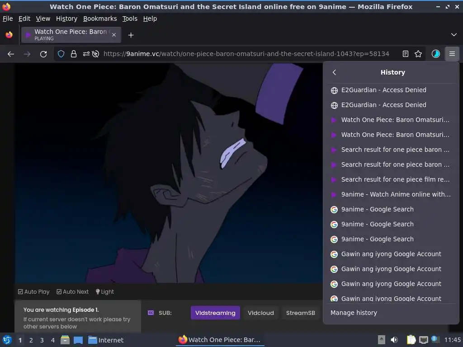Switch to the StreamSB server
This screenshot has width=463, height=347.
pos(300,313)
